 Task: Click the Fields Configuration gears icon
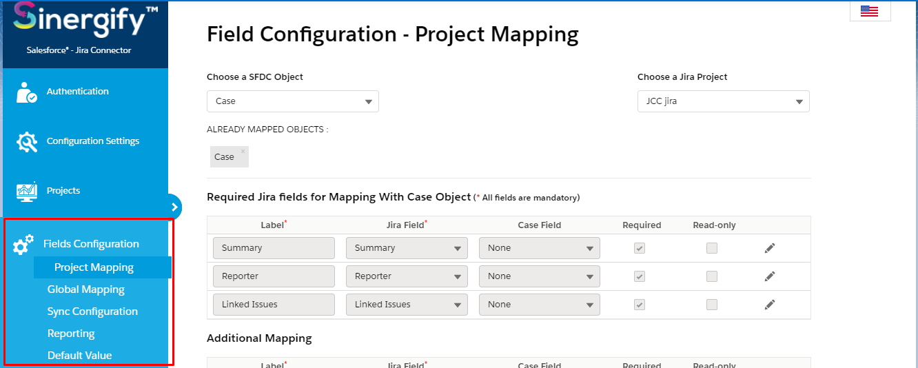click(x=23, y=244)
